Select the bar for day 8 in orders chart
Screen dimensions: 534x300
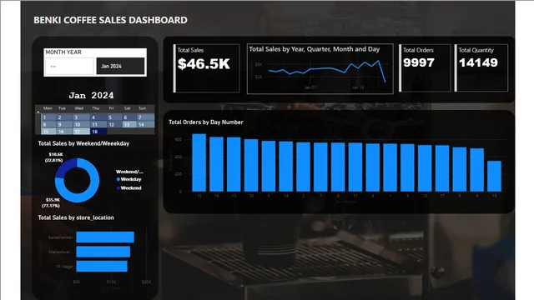(x=338, y=167)
